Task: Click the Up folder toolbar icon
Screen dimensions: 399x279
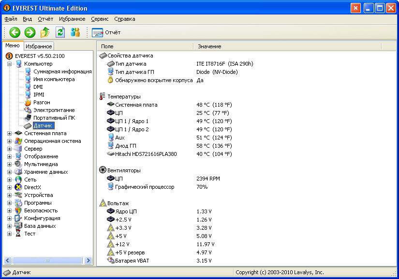Action: pos(45,32)
